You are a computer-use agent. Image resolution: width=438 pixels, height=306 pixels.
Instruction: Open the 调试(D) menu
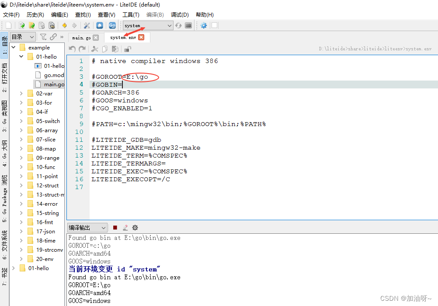pos(179,14)
